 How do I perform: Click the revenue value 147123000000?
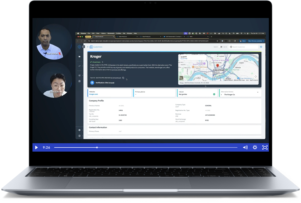click(x=210, y=115)
